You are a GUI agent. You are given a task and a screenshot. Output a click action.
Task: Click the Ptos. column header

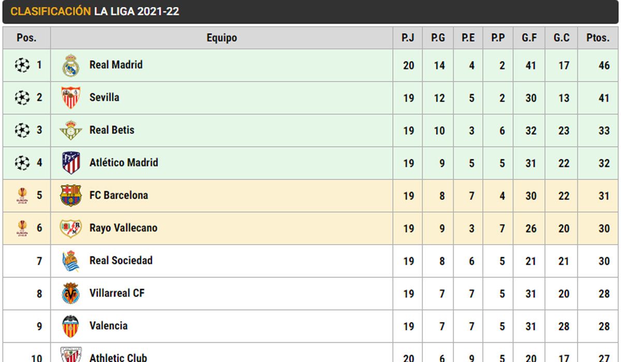coord(598,38)
